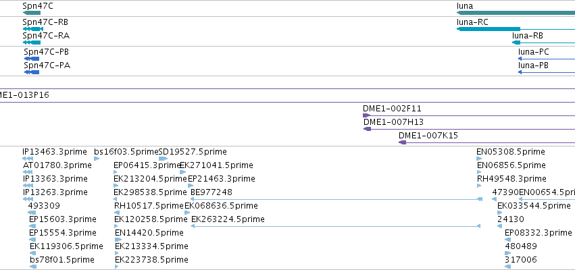Click the DME1-007H13 clone arrow
This screenshot has height=270, width=575.
pyautogui.click(x=469, y=129)
